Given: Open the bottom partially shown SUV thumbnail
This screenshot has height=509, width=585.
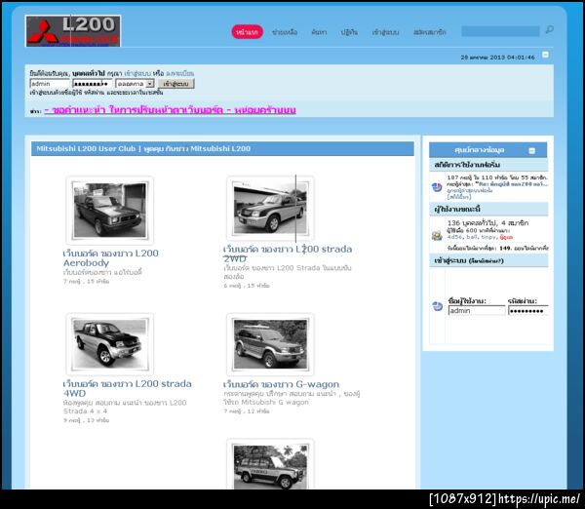Looking at the screenshot, I should [x=270, y=464].
